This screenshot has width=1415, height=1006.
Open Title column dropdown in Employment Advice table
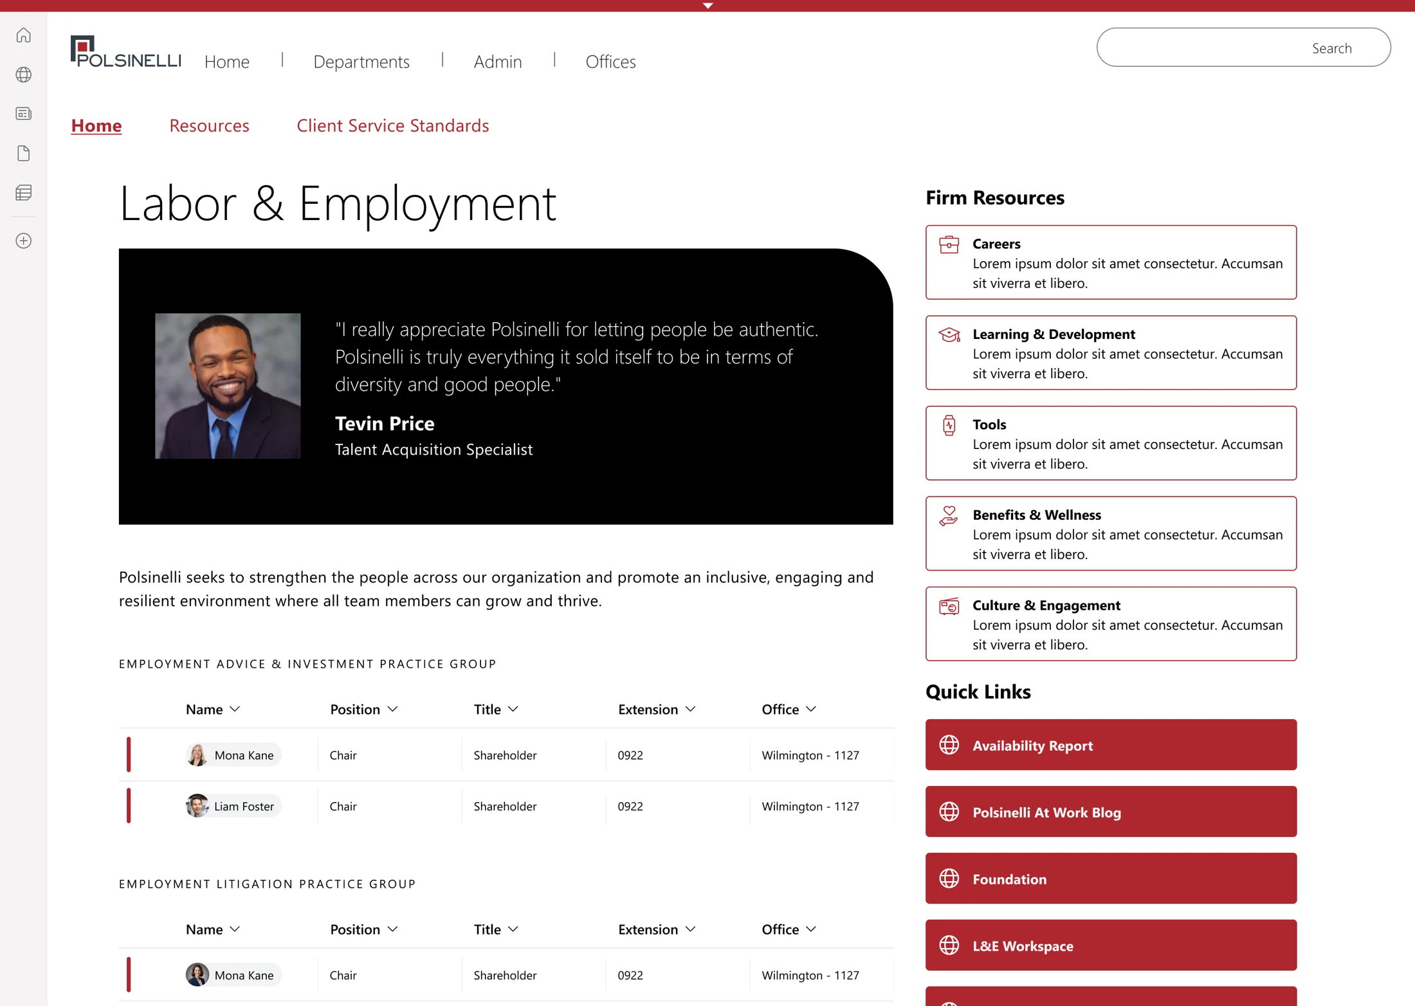pyautogui.click(x=513, y=709)
